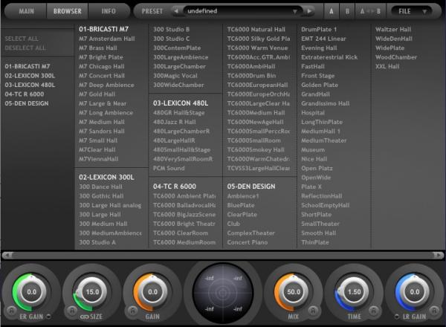The height and width of the screenshot is (327, 446).
Task: Open the INFO tab
Action: (x=109, y=11)
